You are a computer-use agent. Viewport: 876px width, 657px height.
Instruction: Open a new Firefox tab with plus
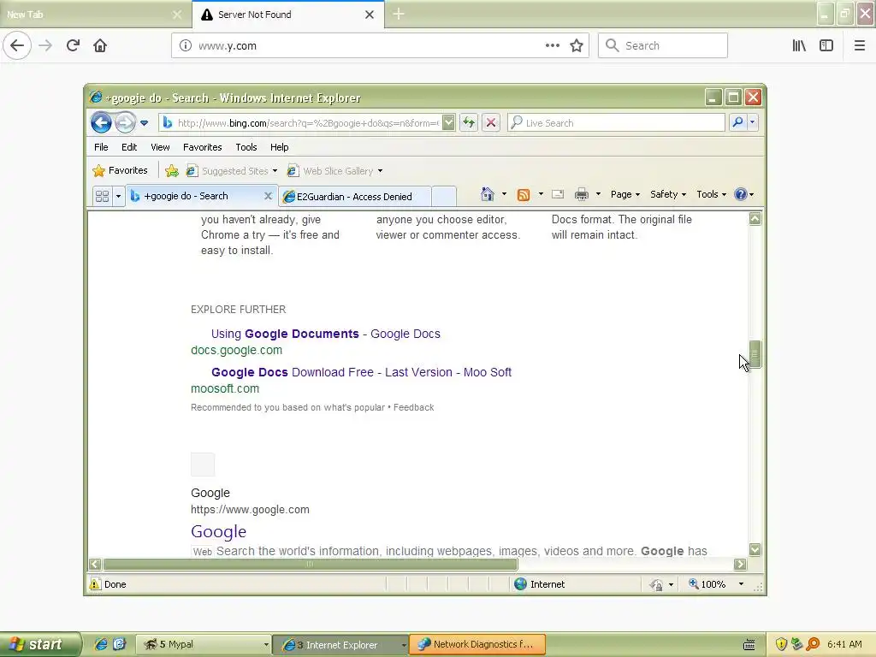tap(399, 14)
